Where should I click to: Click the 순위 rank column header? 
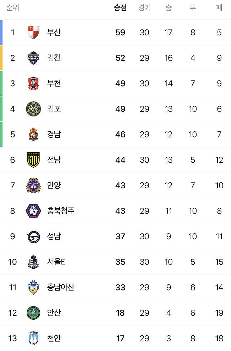point(13,8)
